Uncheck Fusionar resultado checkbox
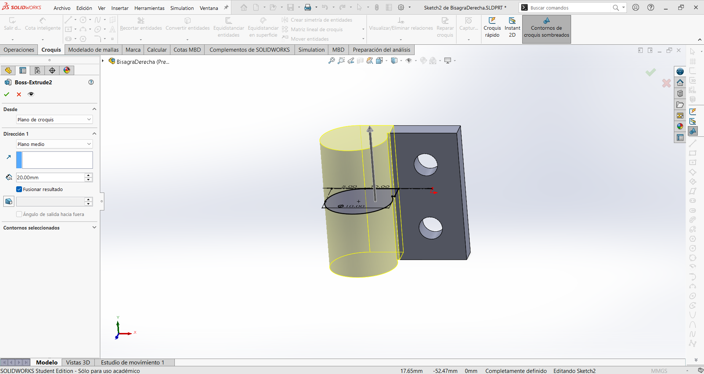The width and height of the screenshot is (704, 374). (x=19, y=189)
